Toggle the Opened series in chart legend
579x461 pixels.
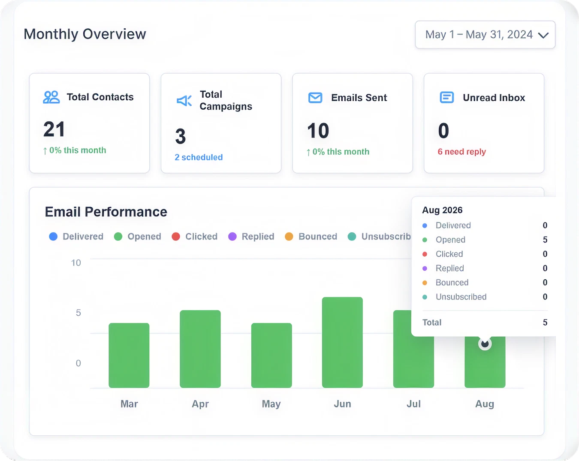(x=138, y=236)
